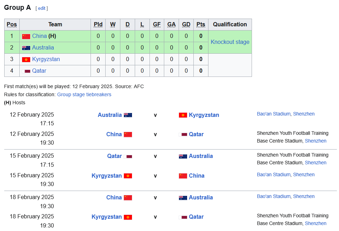This screenshot has height=231, width=339.
Task: Click the Pts column header abbreviation
Action: (x=201, y=25)
